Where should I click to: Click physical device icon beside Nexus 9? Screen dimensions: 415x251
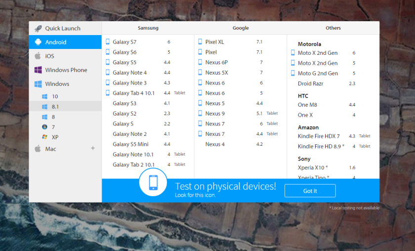click(x=200, y=113)
